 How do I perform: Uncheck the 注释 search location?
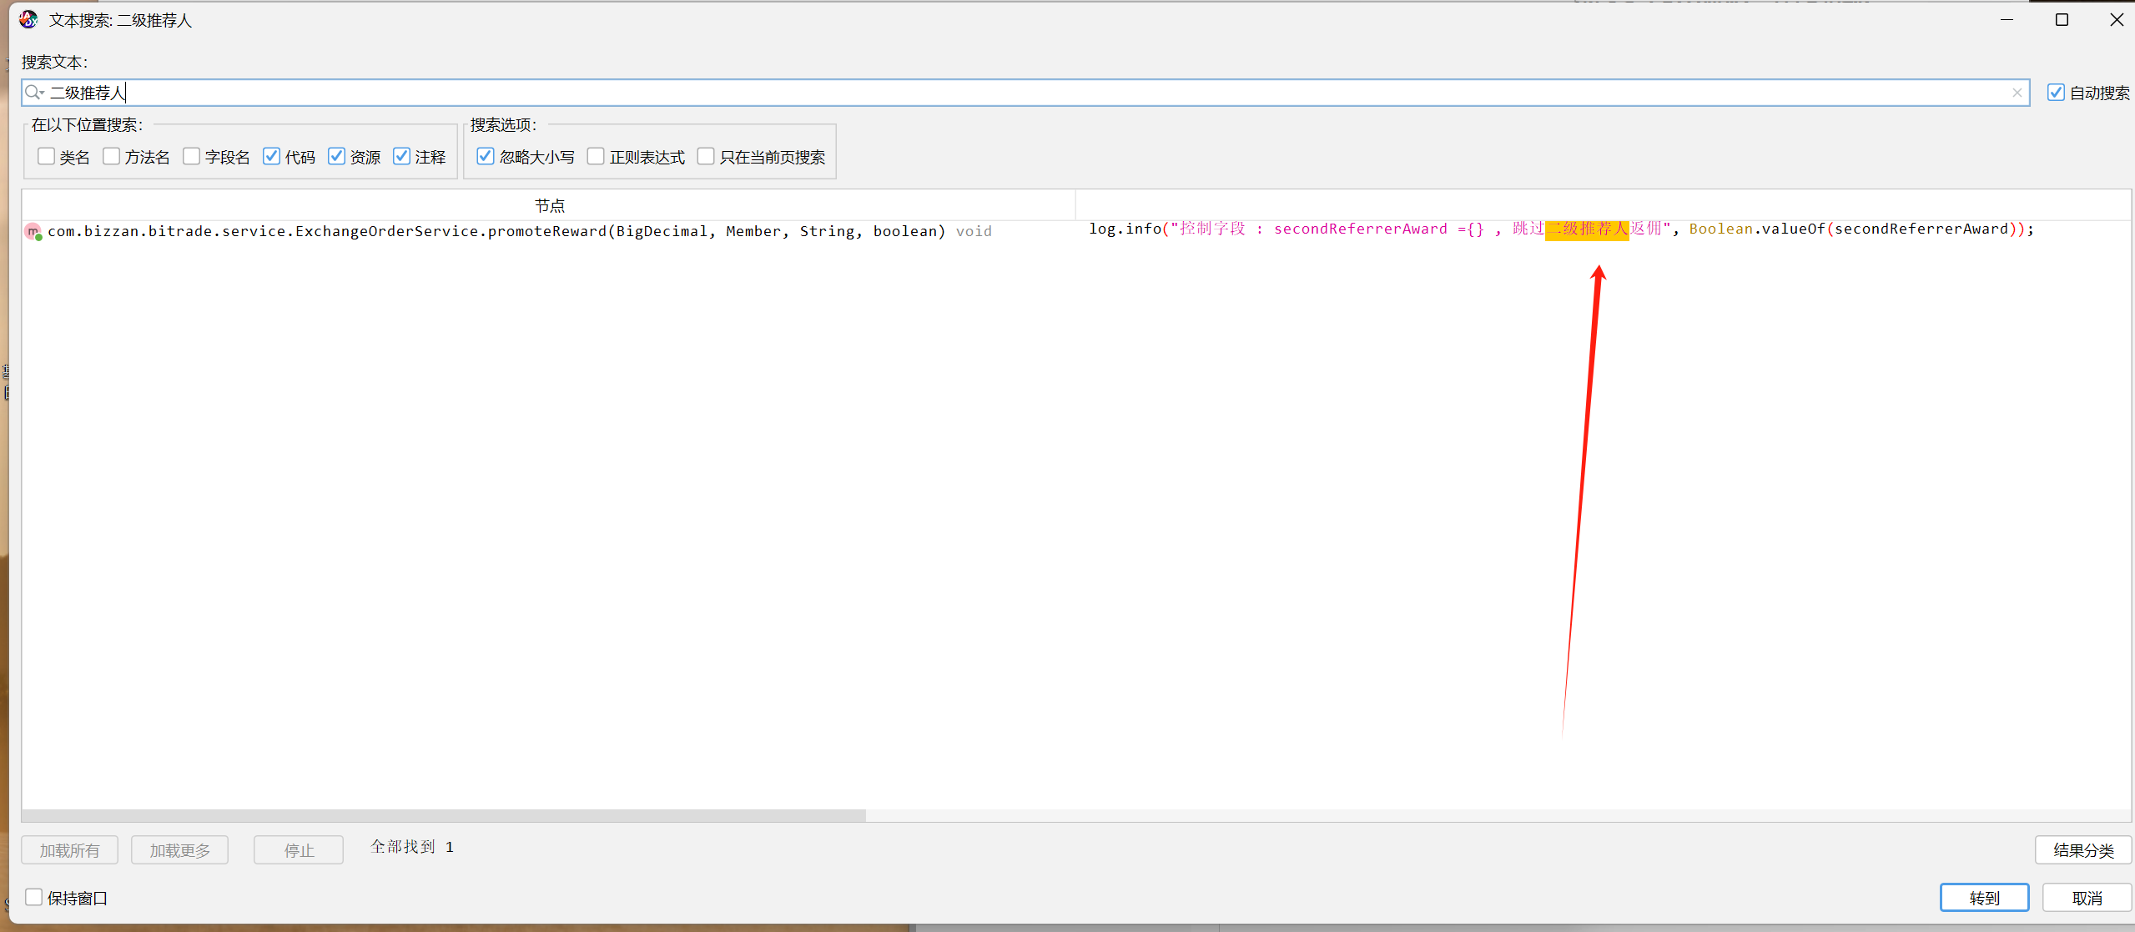[x=402, y=157]
